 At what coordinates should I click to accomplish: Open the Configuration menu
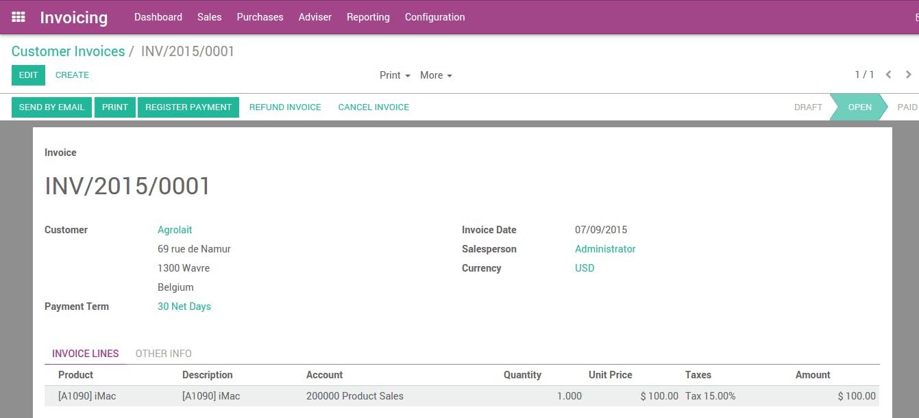434,17
